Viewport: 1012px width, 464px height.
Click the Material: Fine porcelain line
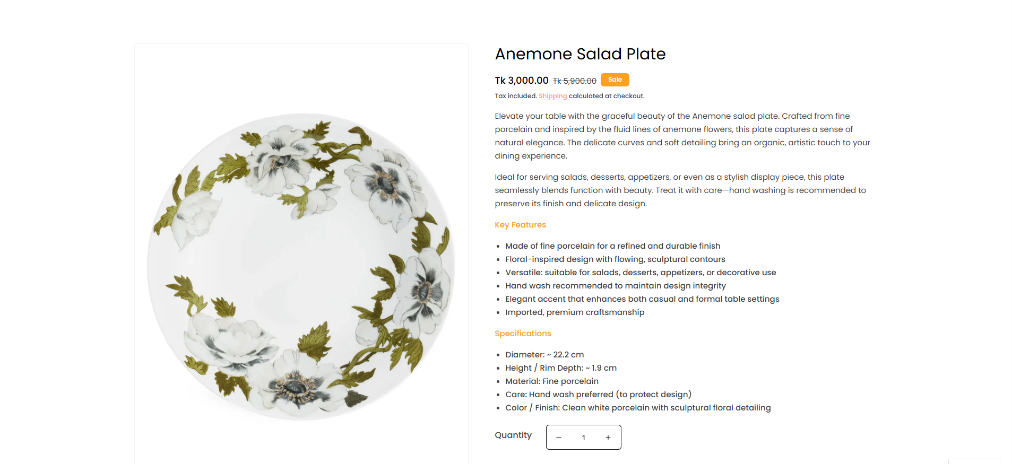point(551,381)
